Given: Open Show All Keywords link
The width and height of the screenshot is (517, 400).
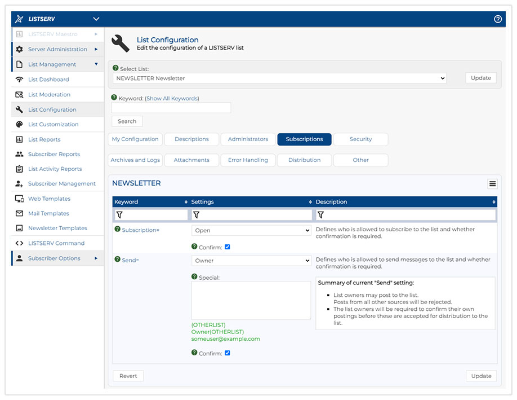Looking at the screenshot, I should pyautogui.click(x=172, y=98).
